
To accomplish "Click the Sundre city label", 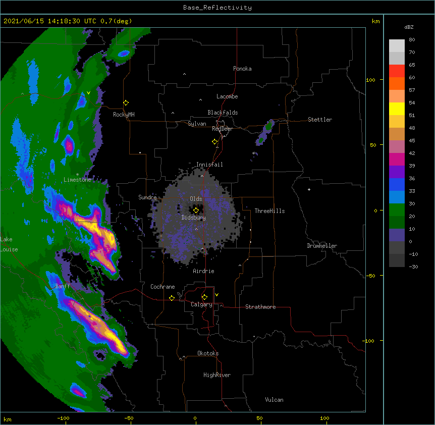I will pos(147,197).
